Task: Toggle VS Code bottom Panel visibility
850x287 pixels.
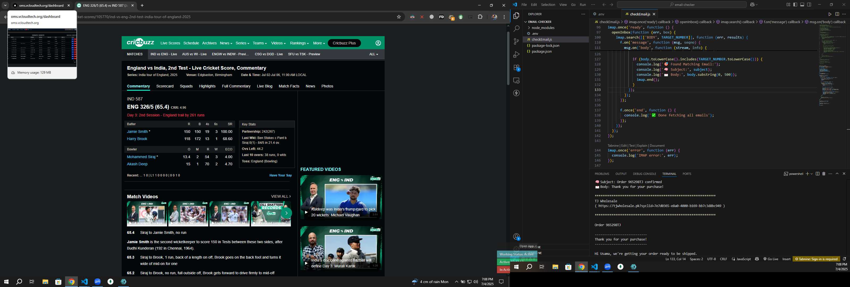Action: [x=802, y=5]
